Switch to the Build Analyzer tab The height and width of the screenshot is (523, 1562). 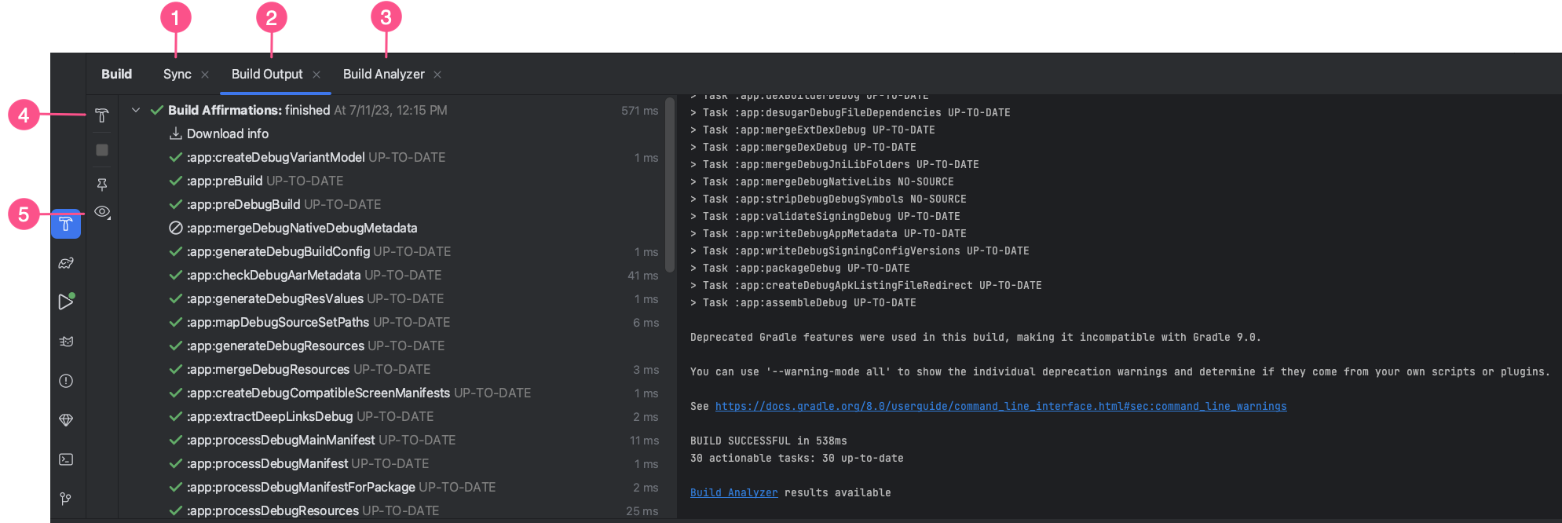coord(383,75)
